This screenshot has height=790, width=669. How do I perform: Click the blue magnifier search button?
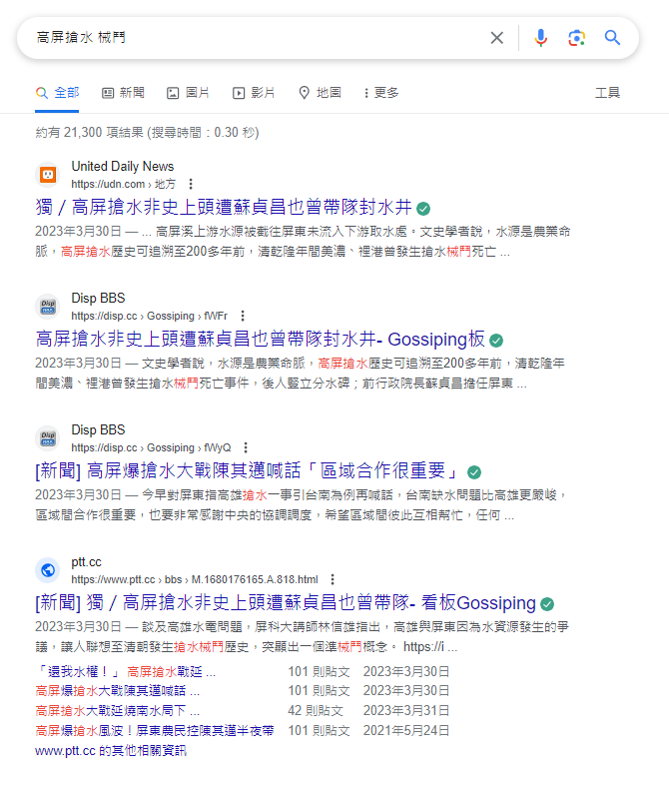[612, 38]
